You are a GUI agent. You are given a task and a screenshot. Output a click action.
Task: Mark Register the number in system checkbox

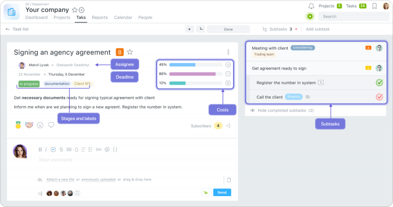[x=379, y=82]
